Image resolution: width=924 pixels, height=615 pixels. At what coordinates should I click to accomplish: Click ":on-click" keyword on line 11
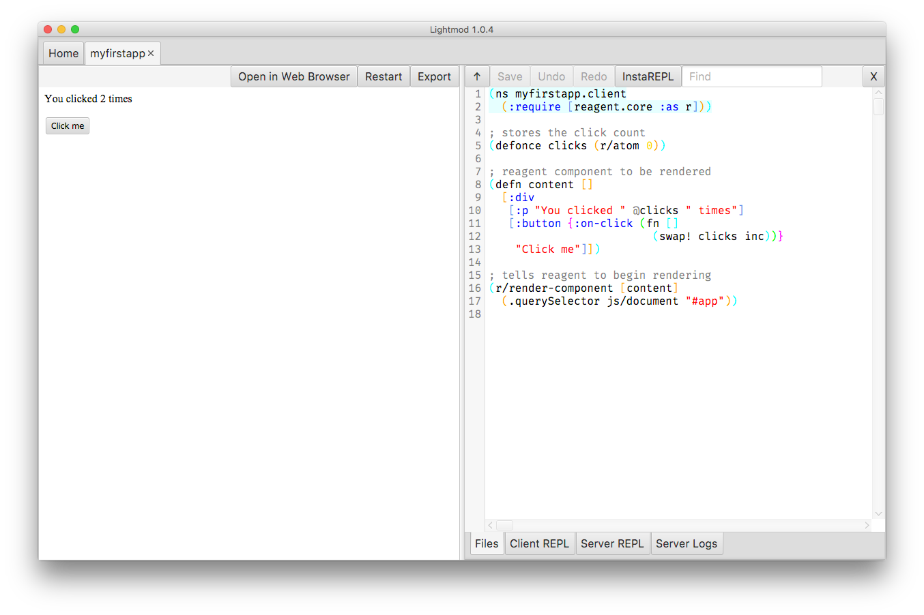point(603,224)
